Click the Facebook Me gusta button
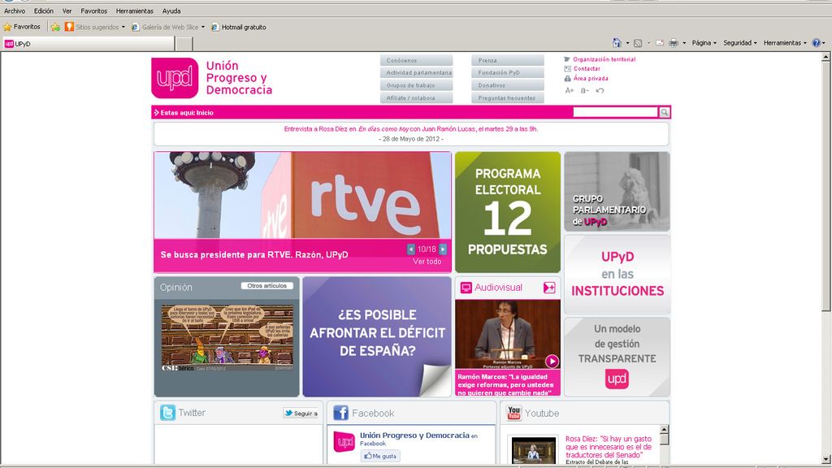The height and width of the screenshot is (468, 832). click(x=380, y=456)
